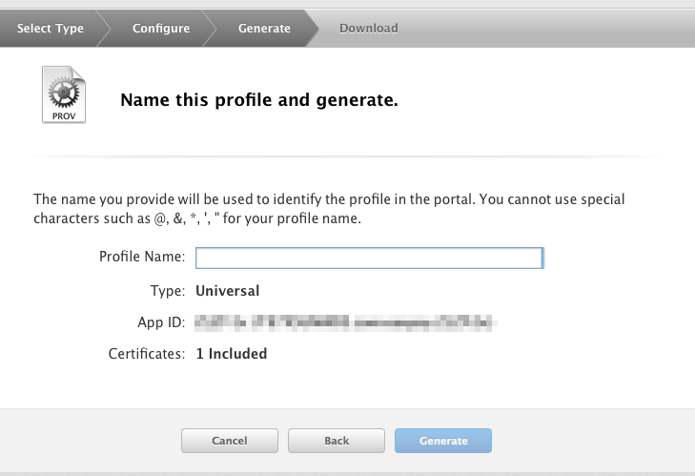Go to the Select Type step
This screenshot has height=476, width=695.
51,29
